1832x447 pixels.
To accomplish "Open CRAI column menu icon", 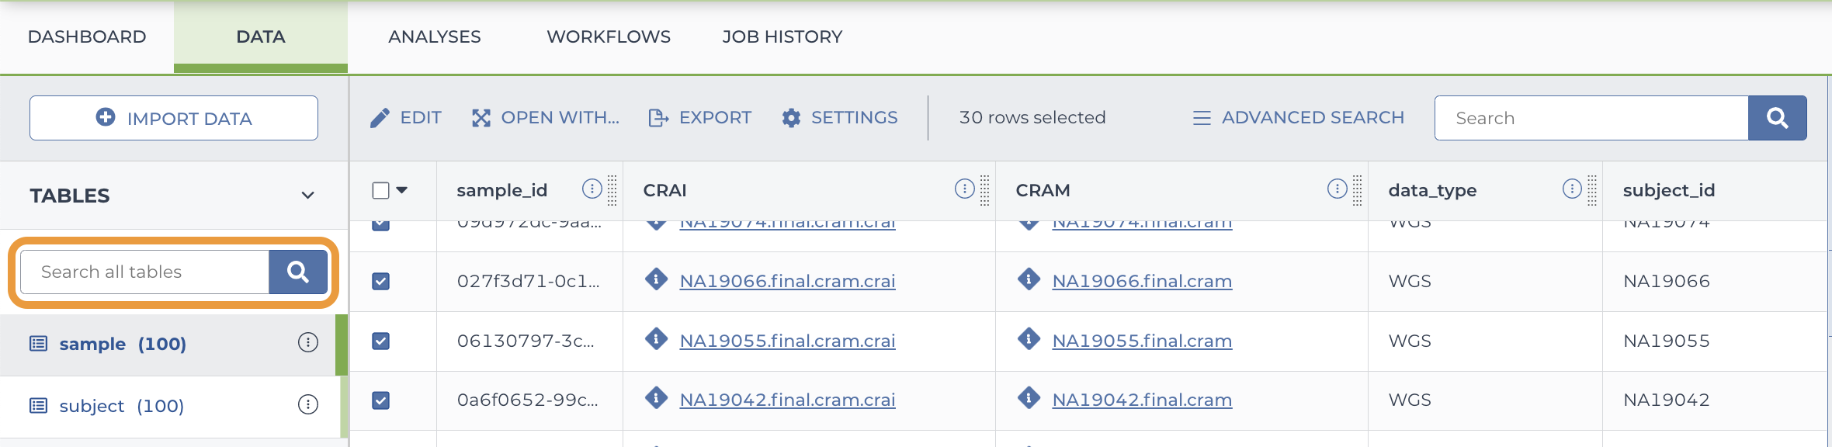I will (x=964, y=189).
